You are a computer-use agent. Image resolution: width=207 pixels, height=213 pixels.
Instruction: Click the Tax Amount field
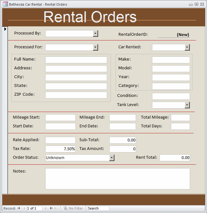(x=123, y=149)
